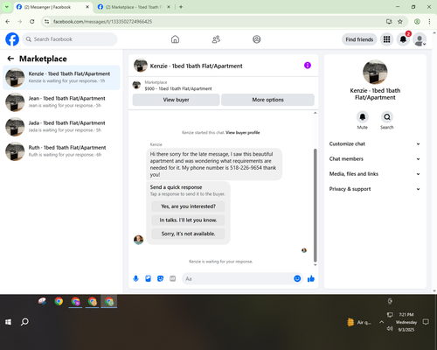The width and height of the screenshot is (437, 350).
Task: Open the taskbar volume control
Action: [390, 329]
